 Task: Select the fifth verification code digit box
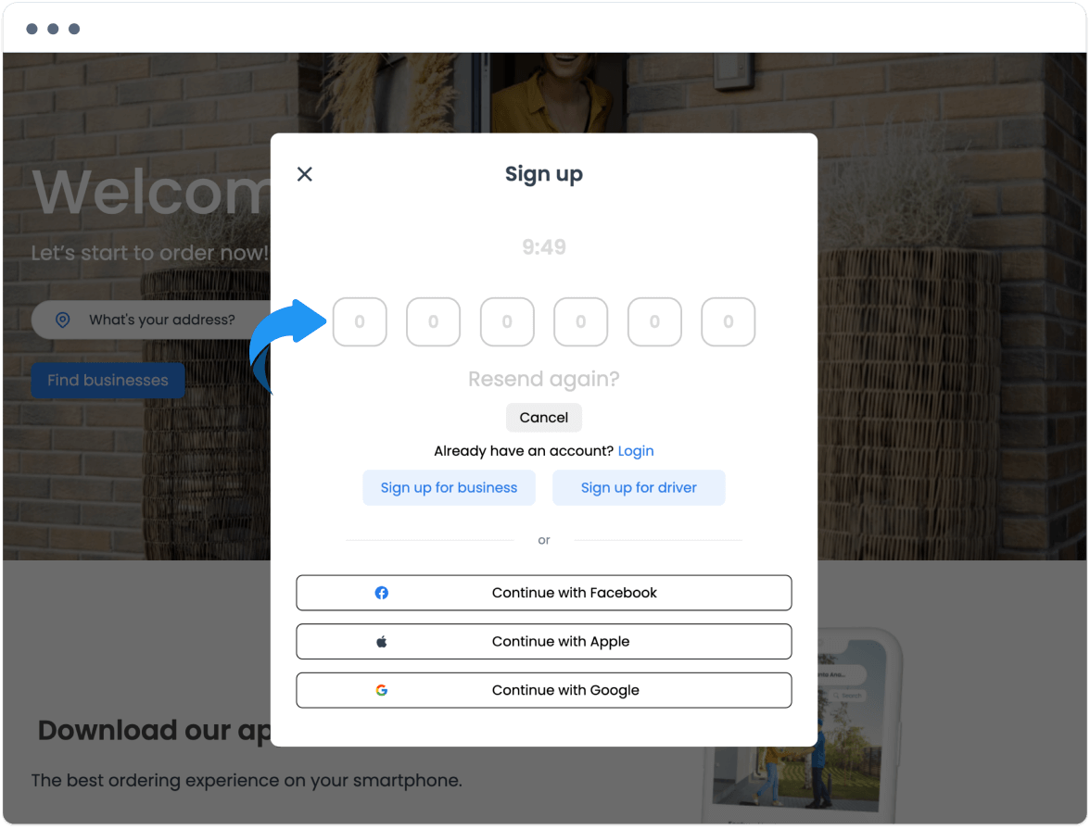(654, 321)
